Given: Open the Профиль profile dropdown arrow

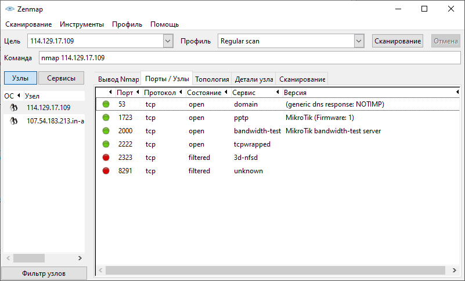Looking at the screenshot, I should tap(359, 41).
